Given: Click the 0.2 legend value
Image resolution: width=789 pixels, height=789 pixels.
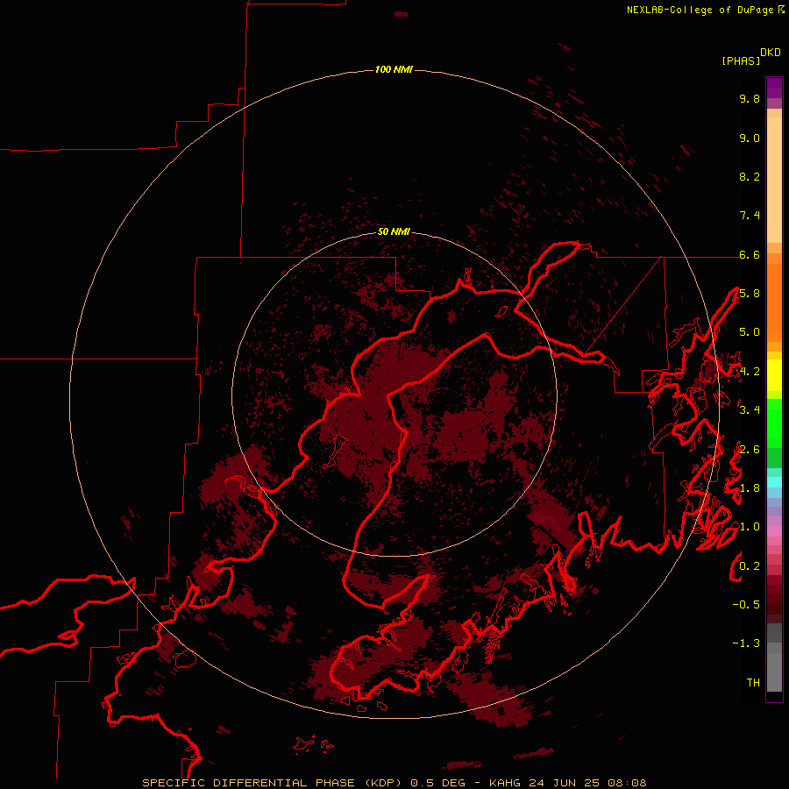Looking at the screenshot, I should [x=750, y=566].
